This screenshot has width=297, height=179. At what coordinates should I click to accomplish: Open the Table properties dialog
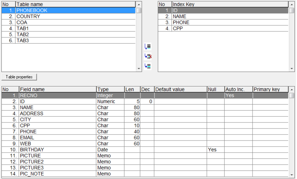[x=19, y=77]
